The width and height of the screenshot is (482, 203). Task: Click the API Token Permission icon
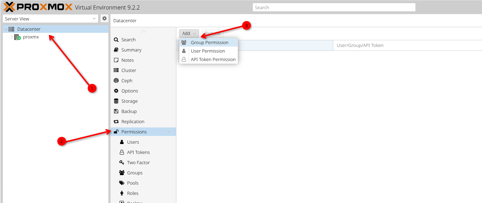click(184, 60)
